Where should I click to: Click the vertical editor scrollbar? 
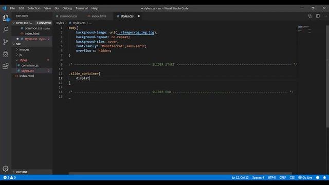point(327,76)
